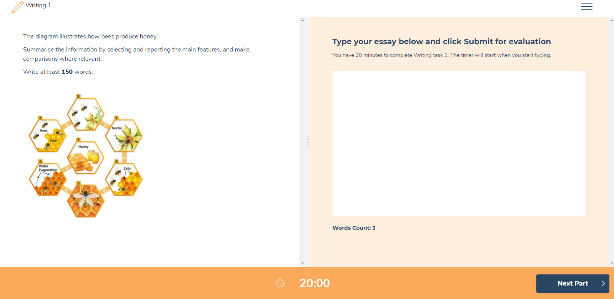The image size is (614, 299).
Task: Click hexagon 1 labeled Bees and Hive
Action: [48, 135]
